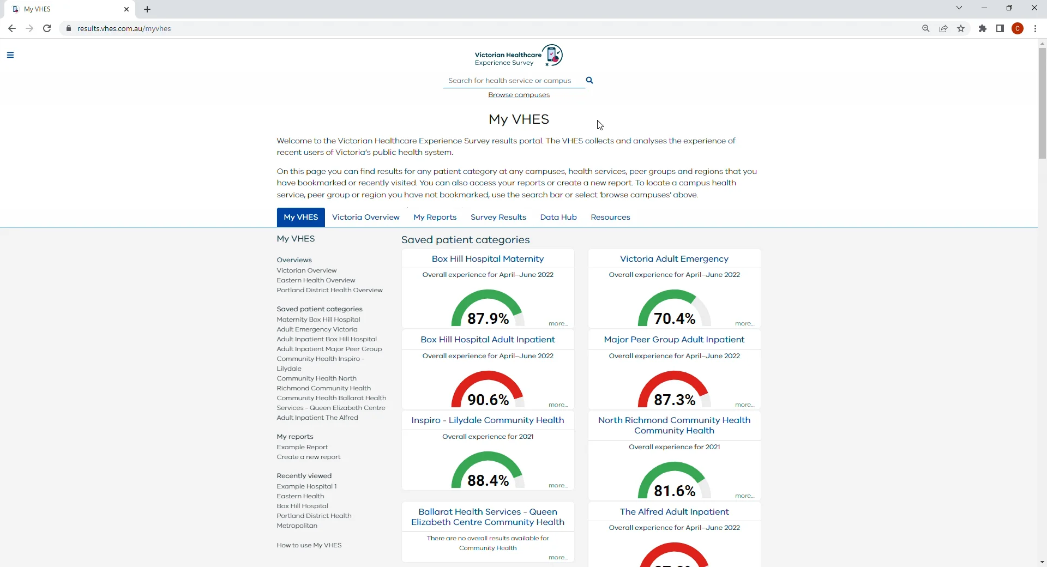The height and width of the screenshot is (567, 1047).
Task: Open the Example Report under My reports
Action: pos(303,447)
